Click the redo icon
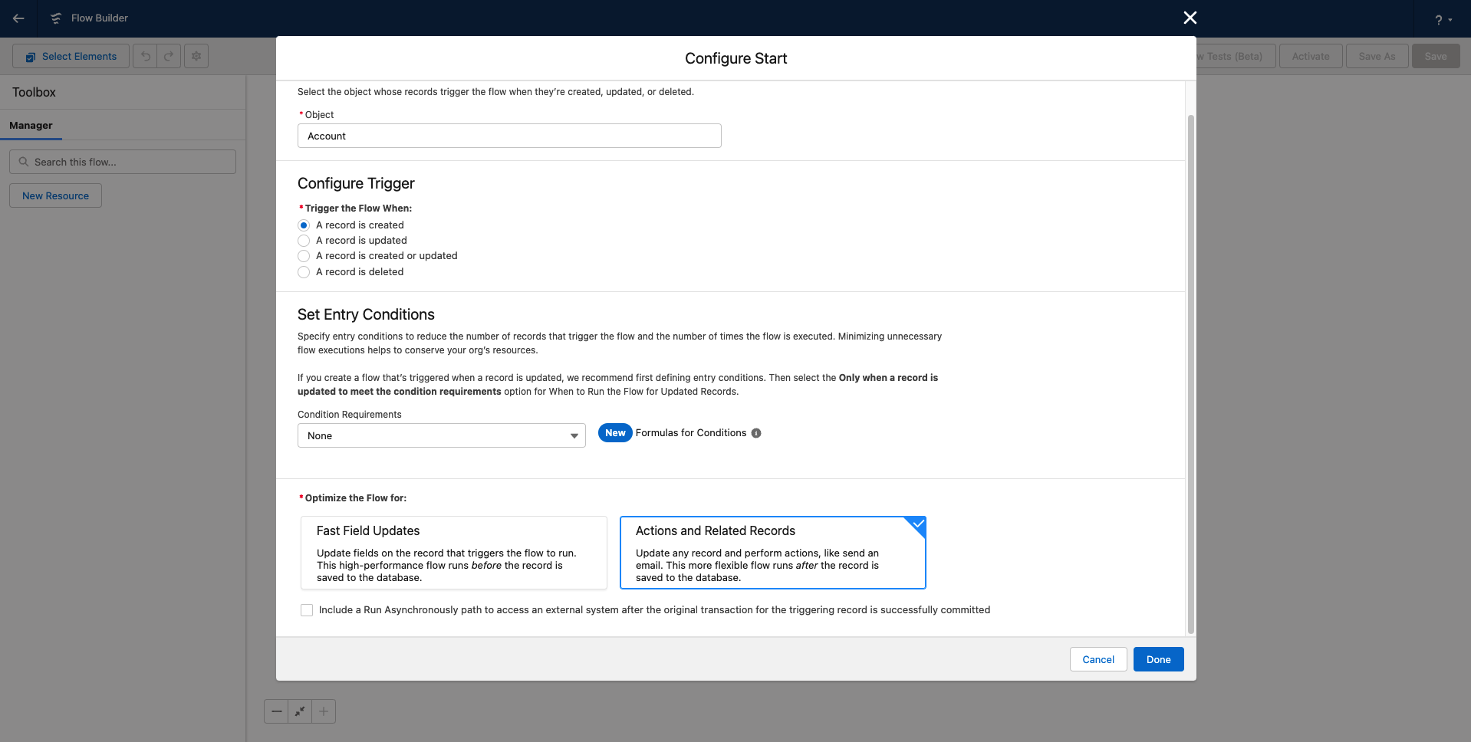The image size is (1471, 742). pos(169,55)
